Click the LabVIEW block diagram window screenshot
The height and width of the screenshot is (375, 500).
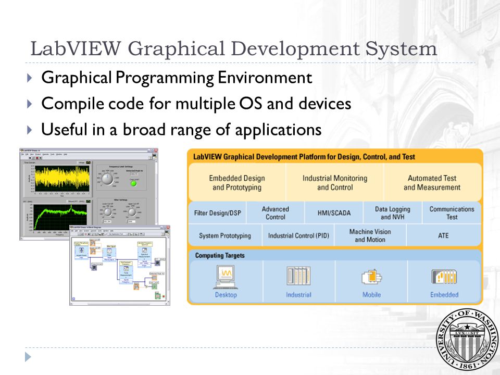(x=120, y=265)
